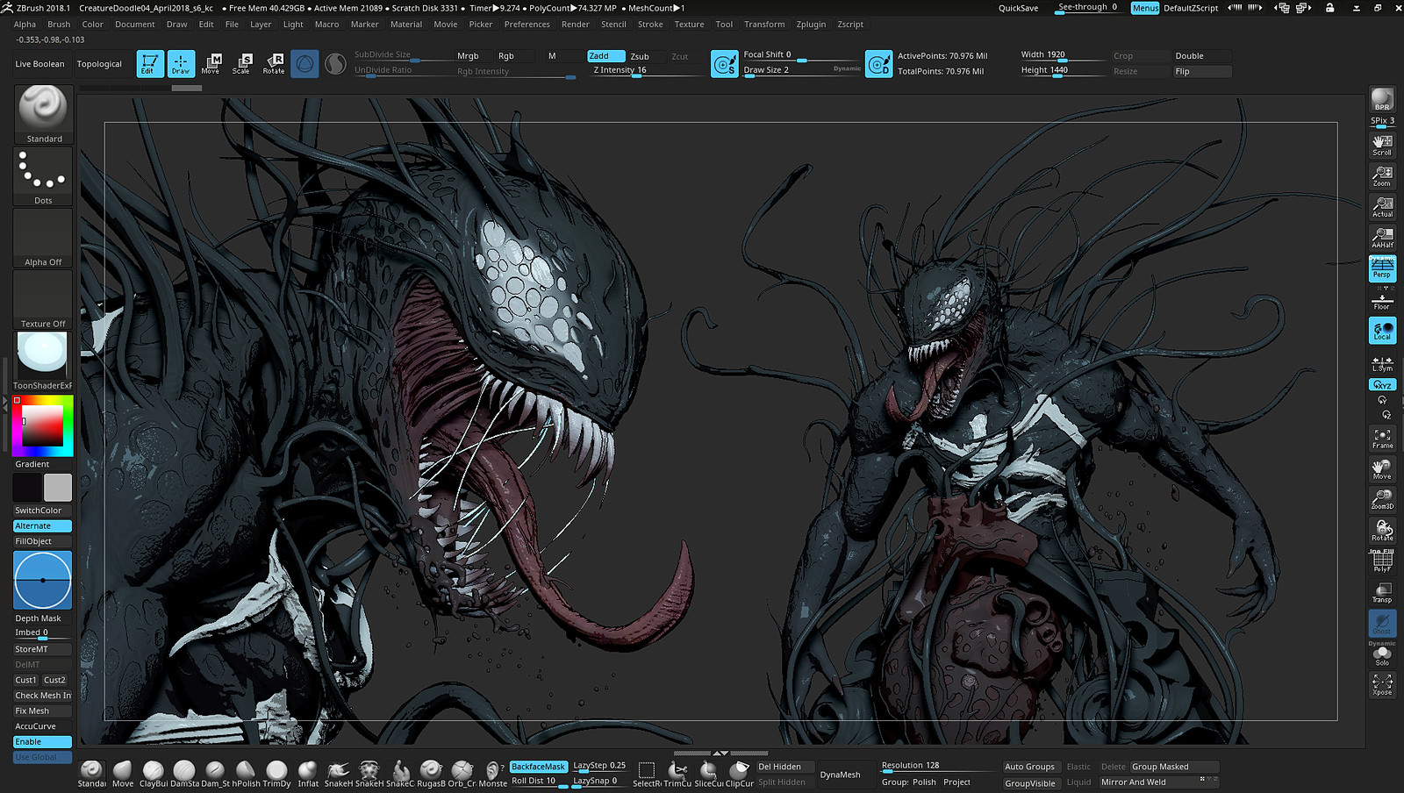Select the TrimCurve brush

tap(677, 773)
